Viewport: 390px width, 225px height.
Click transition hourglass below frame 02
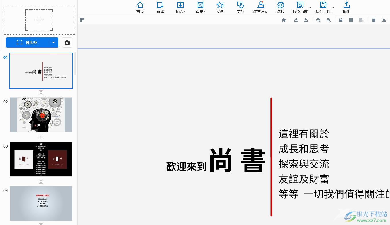(x=41, y=137)
